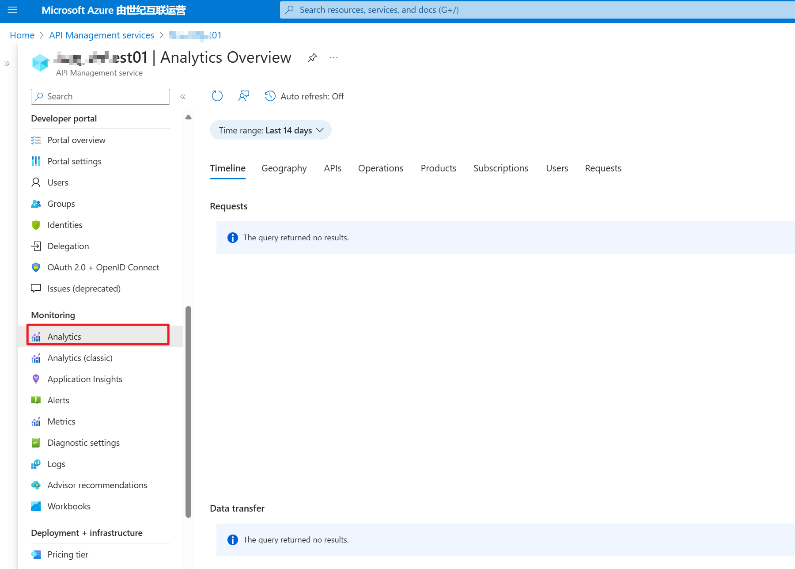
Task: Toggle Auto refresh setting
Action: 304,96
